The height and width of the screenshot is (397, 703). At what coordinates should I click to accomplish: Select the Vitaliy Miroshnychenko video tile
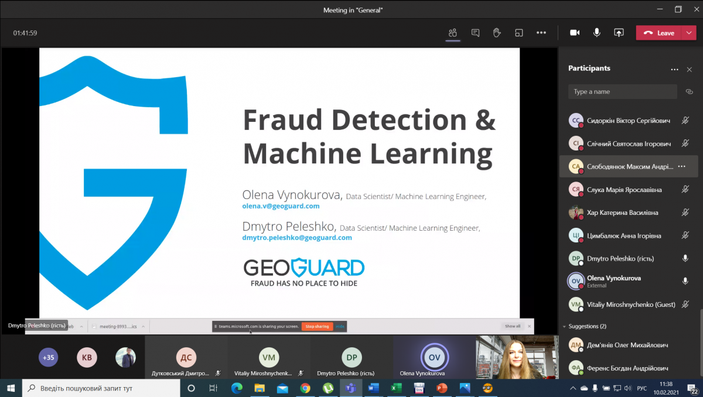pos(269,358)
